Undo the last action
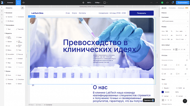The image size is (190, 106). [152, 3]
